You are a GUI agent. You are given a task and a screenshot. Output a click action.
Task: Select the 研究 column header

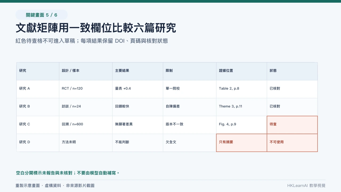click(x=38, y=71)
